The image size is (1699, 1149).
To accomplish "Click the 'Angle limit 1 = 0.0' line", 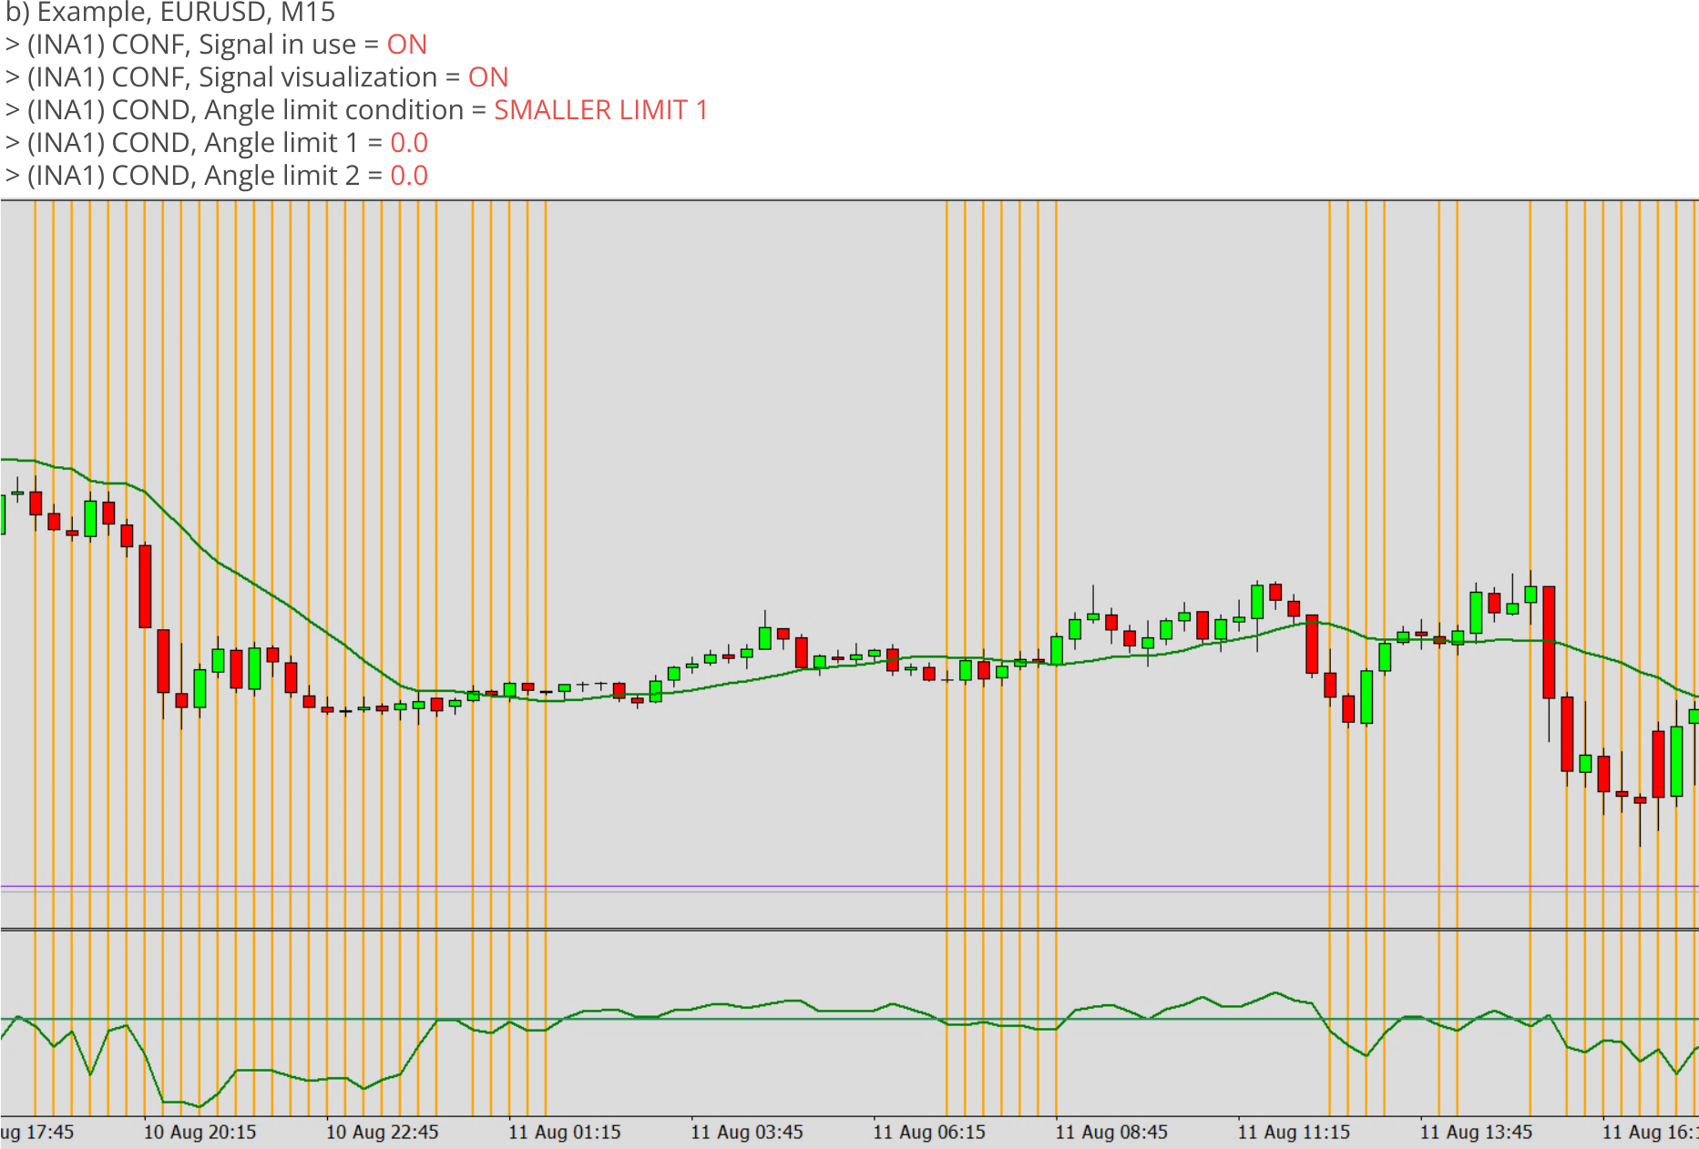I will coord(217,143).
